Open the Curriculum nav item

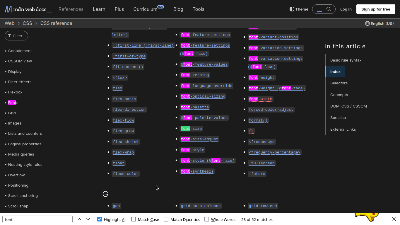145,9
